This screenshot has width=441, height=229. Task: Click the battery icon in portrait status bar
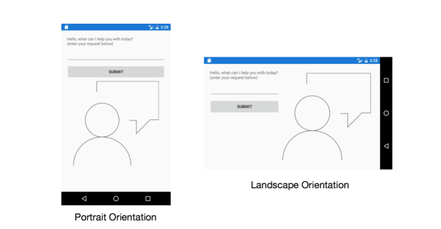pyautogui.click(x=158, y=27)
